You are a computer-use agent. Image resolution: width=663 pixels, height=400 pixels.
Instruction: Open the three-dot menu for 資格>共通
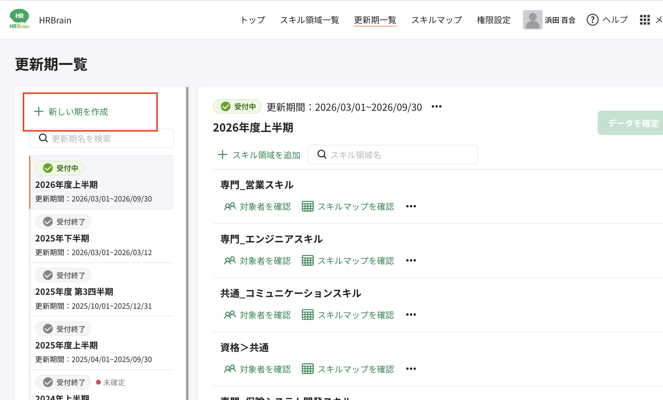411,369
